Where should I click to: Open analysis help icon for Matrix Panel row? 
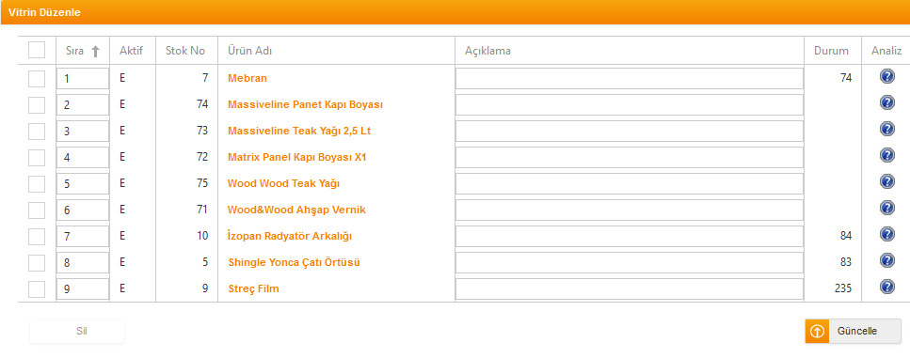(886, 155)
